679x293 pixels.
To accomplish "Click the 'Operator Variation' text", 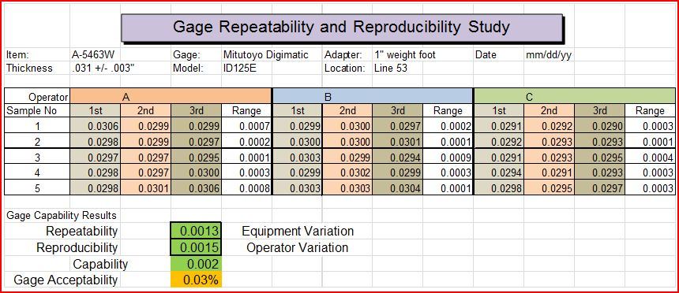I will (298, 247).
